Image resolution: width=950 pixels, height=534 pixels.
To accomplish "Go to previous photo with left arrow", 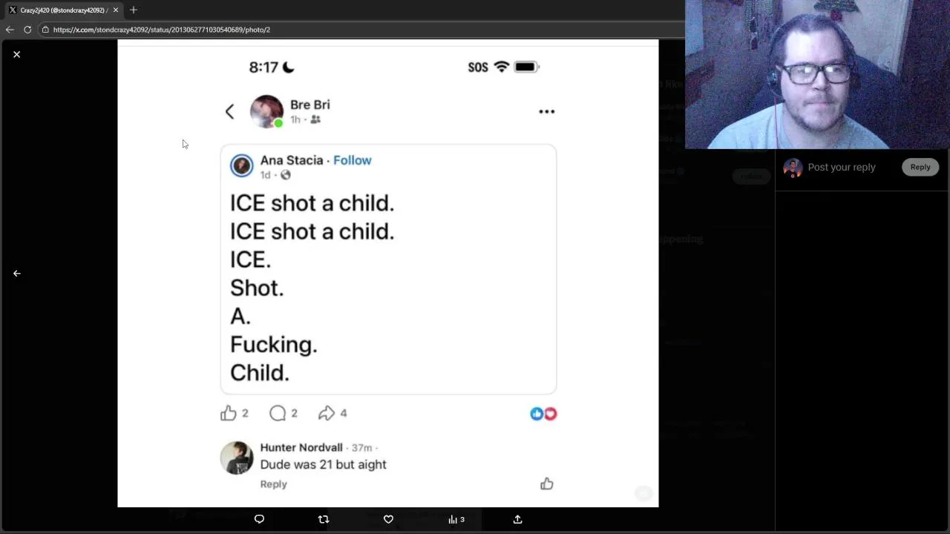I will (x=16, y=273).
